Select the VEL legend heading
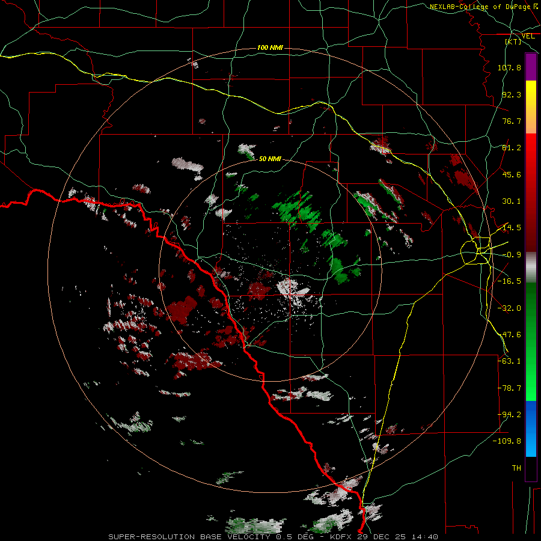Viewport: 541px width, 541px height. 528,36
